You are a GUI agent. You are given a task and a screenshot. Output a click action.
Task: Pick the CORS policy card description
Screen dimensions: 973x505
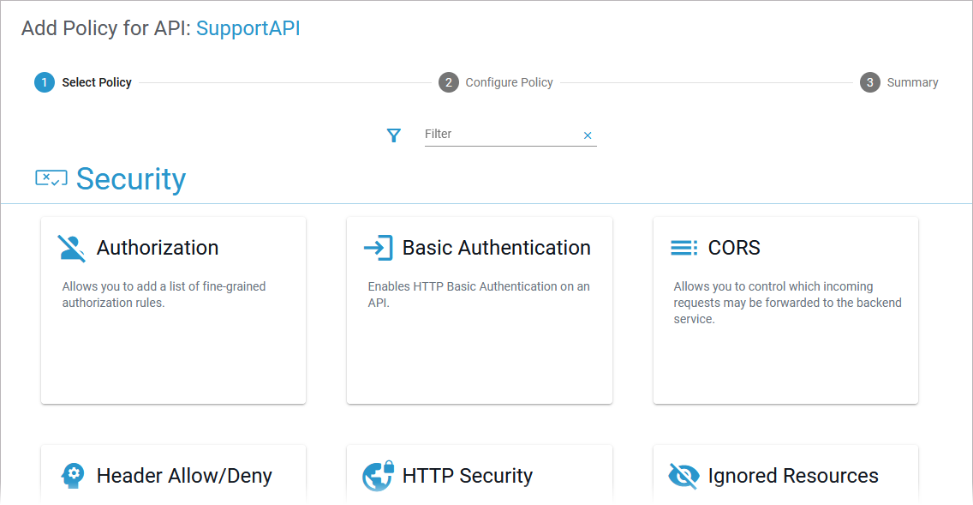point(786,303)
